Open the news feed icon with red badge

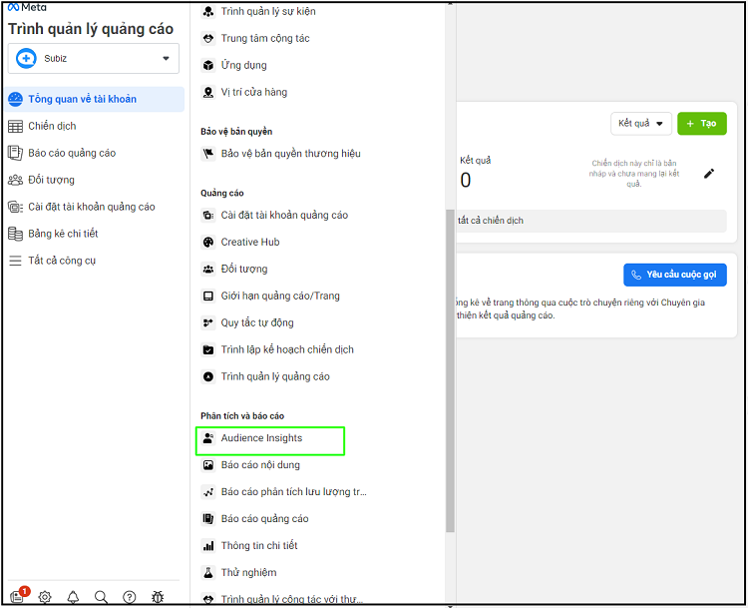(x=17, y=597)
